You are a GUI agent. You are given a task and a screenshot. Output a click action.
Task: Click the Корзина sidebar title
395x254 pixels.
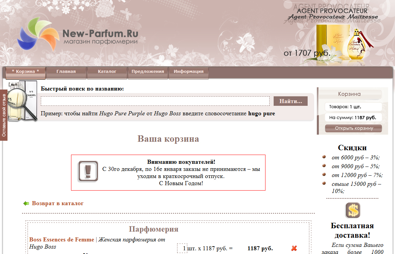[349, 94]
